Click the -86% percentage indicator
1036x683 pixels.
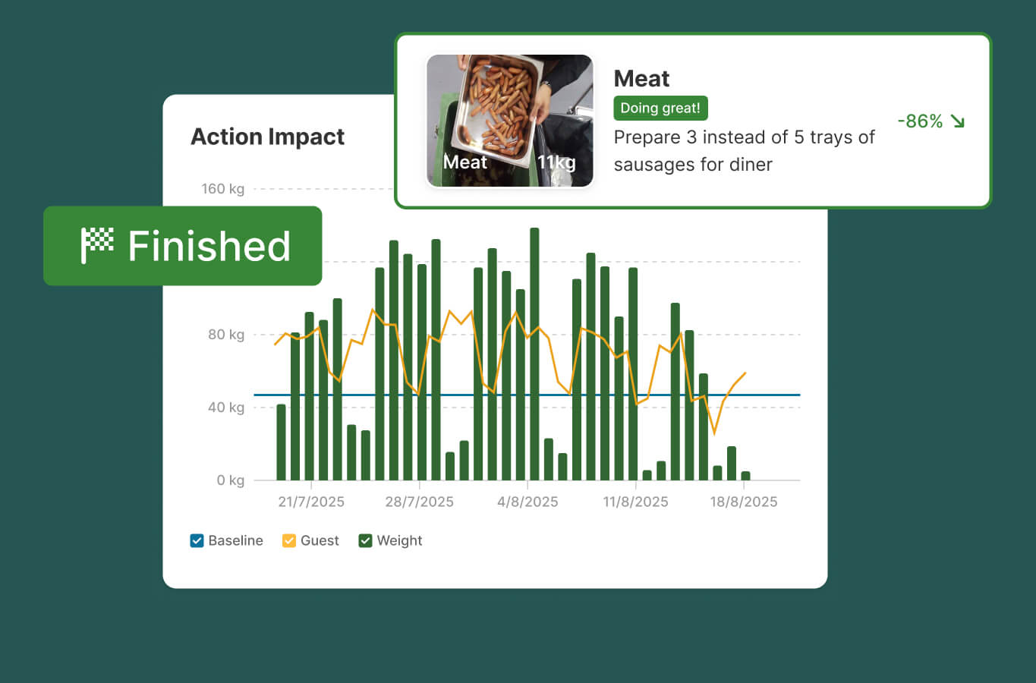919,121
